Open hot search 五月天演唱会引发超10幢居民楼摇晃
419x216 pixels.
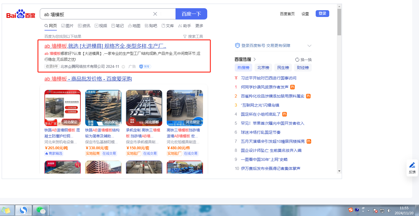pos(273,141)
